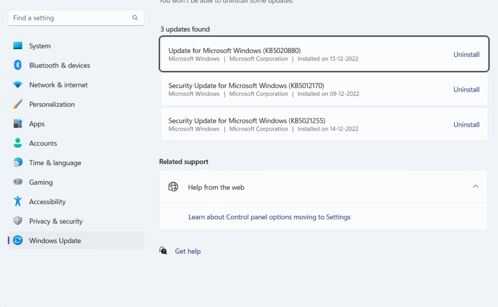Viewport: 498px width, 307px height.
Task: Click the Apps icon in sidebar
Action: pos(18,124)
